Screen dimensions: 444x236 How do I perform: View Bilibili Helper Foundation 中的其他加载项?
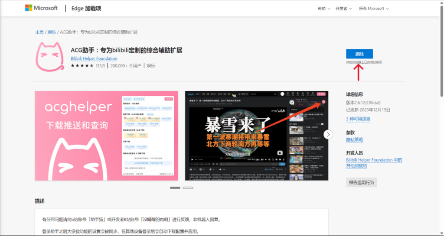pos(374,163)
